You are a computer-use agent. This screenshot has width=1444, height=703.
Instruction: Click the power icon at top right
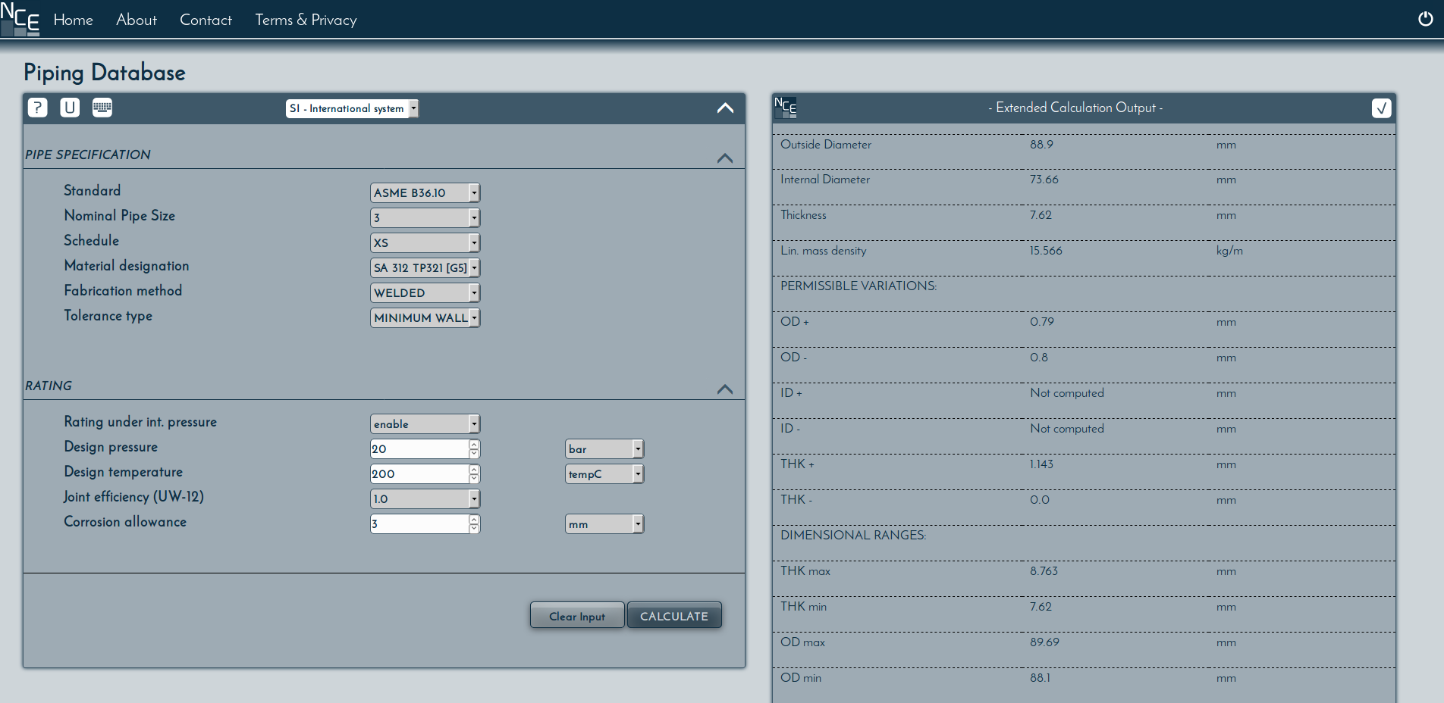pos(1424,19)
